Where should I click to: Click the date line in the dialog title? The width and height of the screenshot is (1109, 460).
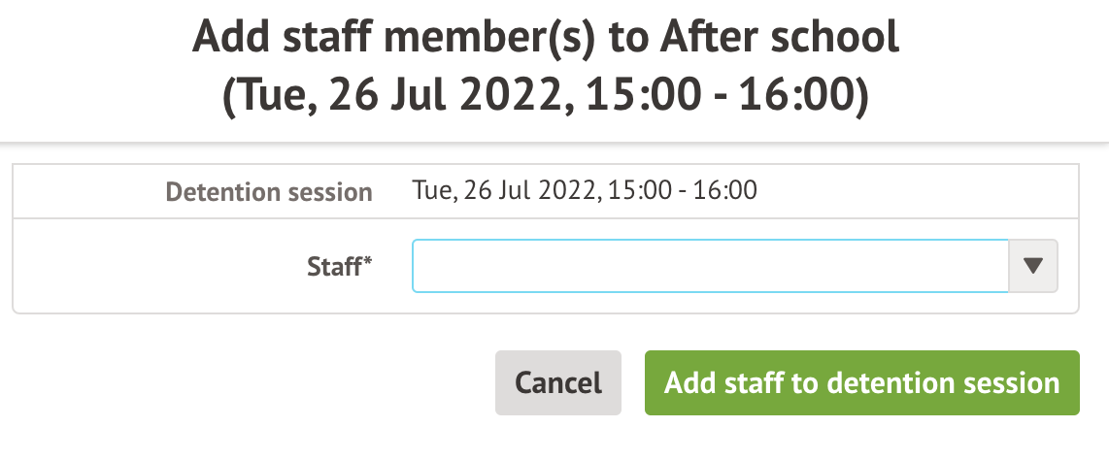coord(546,99)
